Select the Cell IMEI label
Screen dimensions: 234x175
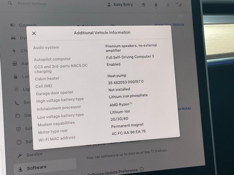tap(44, 86)
